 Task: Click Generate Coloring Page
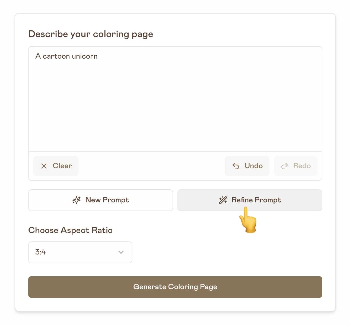pyautogui.click(x=175, y=287)
